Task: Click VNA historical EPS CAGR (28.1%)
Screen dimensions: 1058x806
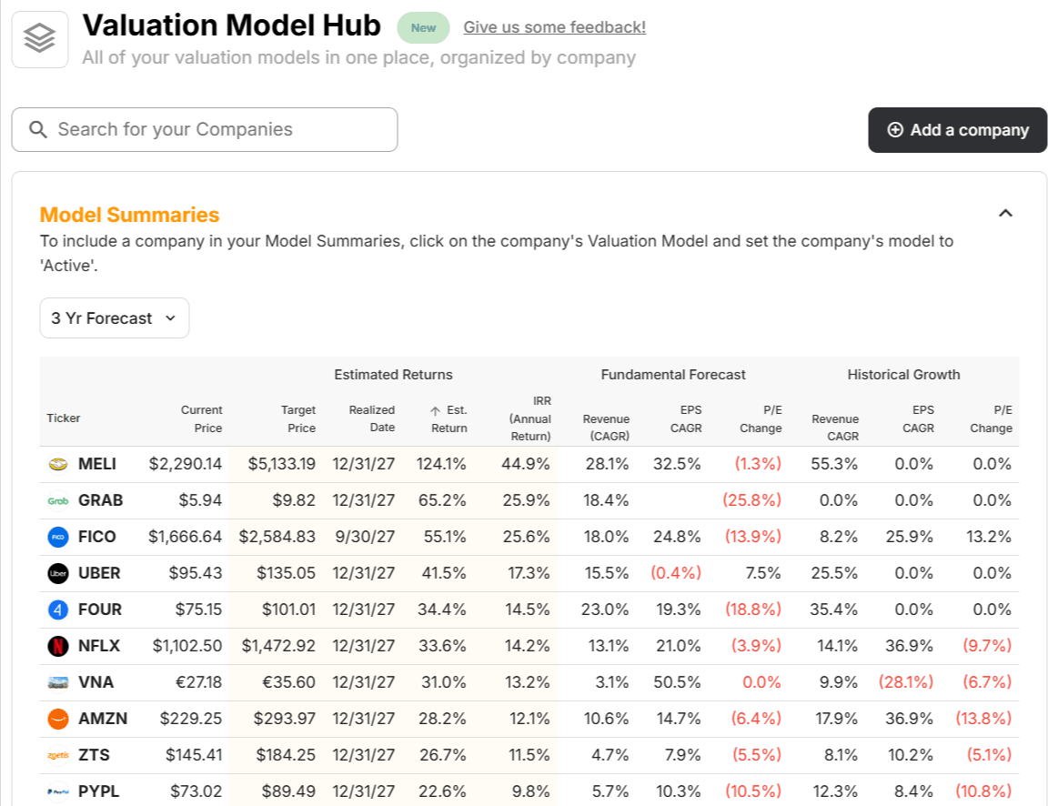Action: [906, 682]
